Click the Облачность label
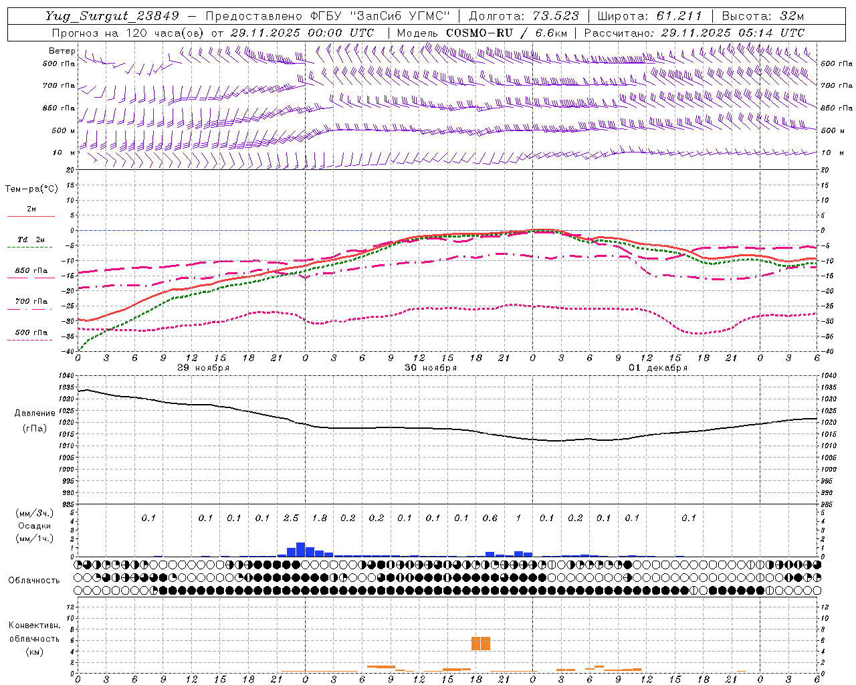Screen dimensions: 856x685 [x=34, y=581]
